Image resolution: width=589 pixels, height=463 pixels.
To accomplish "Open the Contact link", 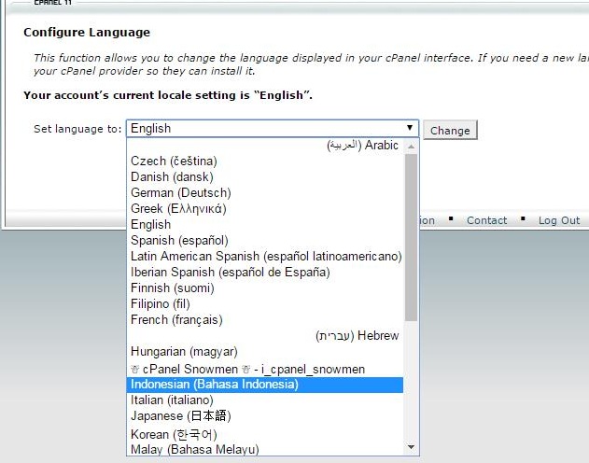I will 486,220.
